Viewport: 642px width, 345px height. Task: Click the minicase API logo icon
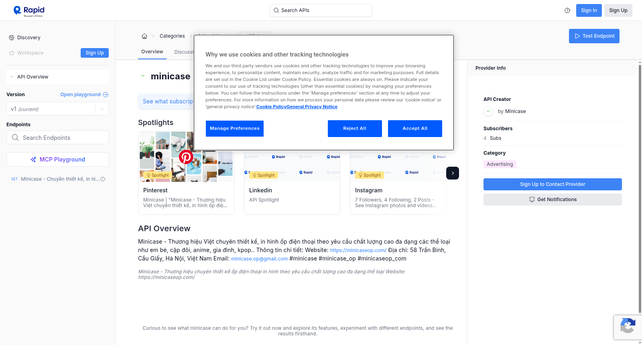(x=143, y=76)
